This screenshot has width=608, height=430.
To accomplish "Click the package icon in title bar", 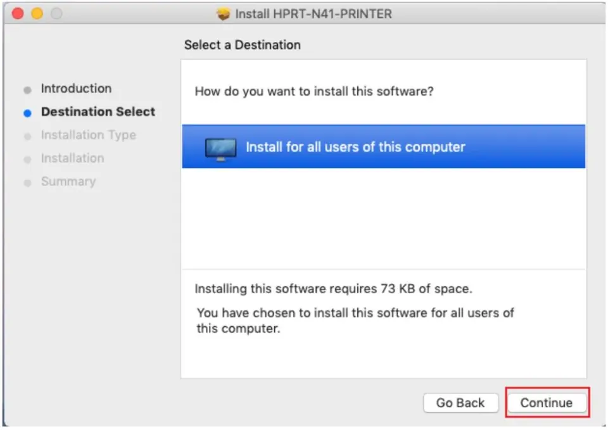I will (224, 14).
